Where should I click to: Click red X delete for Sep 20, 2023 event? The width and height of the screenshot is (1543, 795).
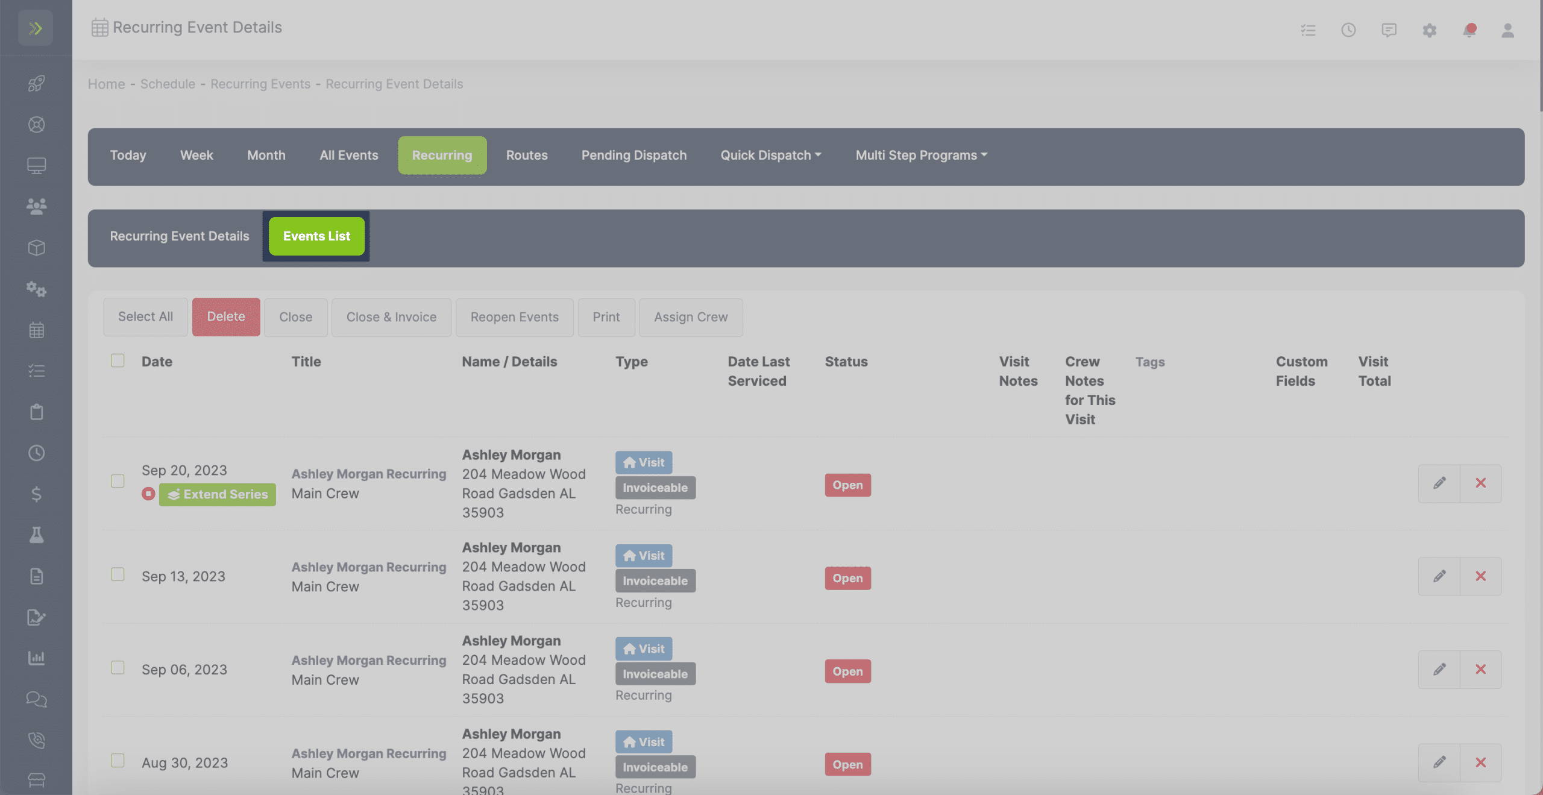click(x=1480, y=483)
